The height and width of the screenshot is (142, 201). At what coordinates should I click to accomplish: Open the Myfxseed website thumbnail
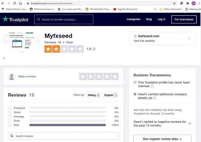[22, 41]
